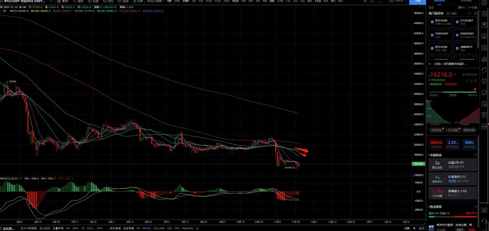Select the 8时 timeframe

(x=272, y=1)
